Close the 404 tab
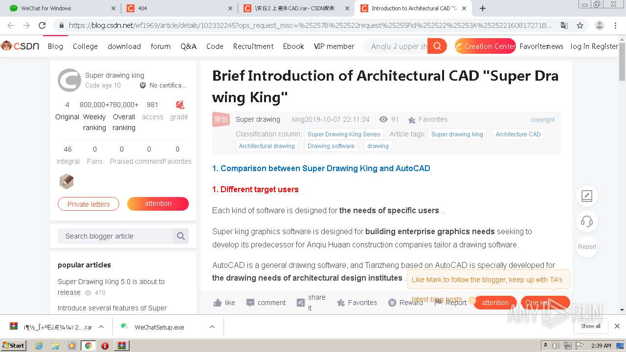Screen dimensions: 626x352 pyautogui.click(x=230, y=8)
